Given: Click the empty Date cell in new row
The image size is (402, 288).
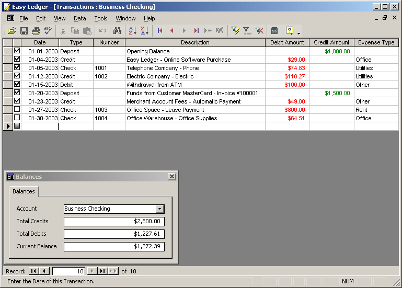Looking at the screenshot, I should pyautogui.click(x=40, y=126).
